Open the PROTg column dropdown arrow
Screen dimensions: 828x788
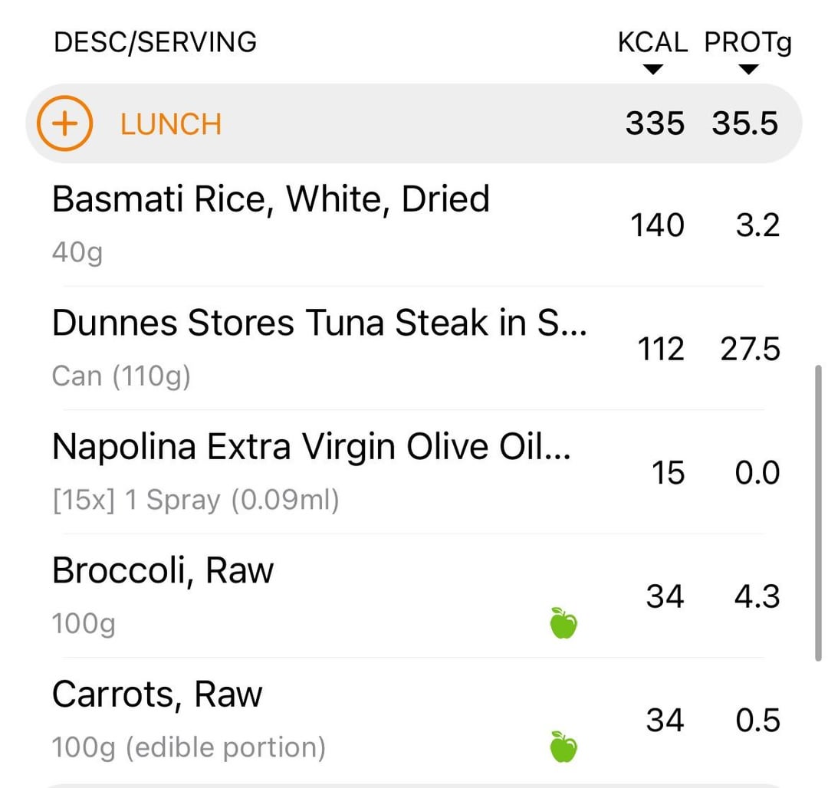(748, 70)
